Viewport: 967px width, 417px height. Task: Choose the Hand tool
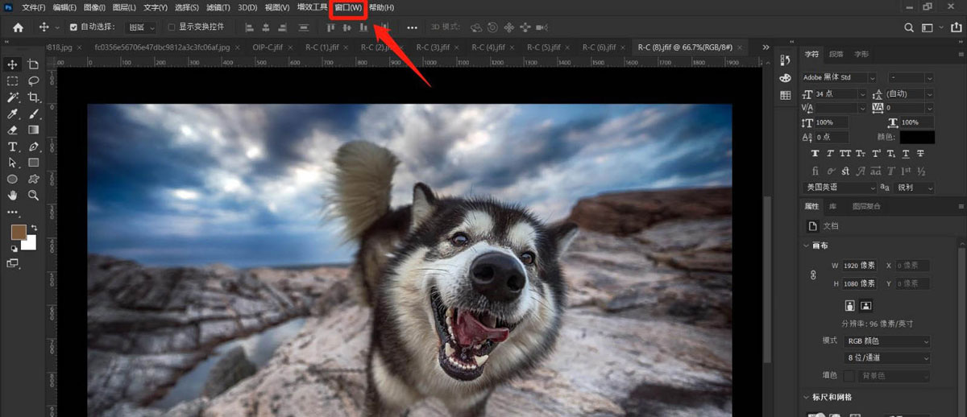tap(13, 196)
